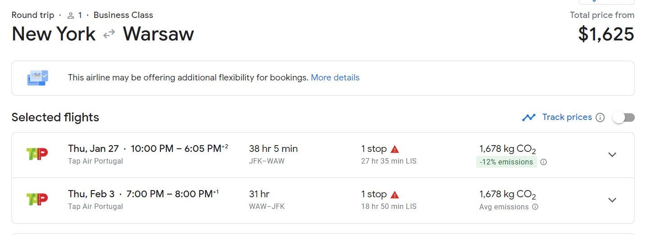Click the red warning icon for the 27 hr 35 min layover

[395, 149]
